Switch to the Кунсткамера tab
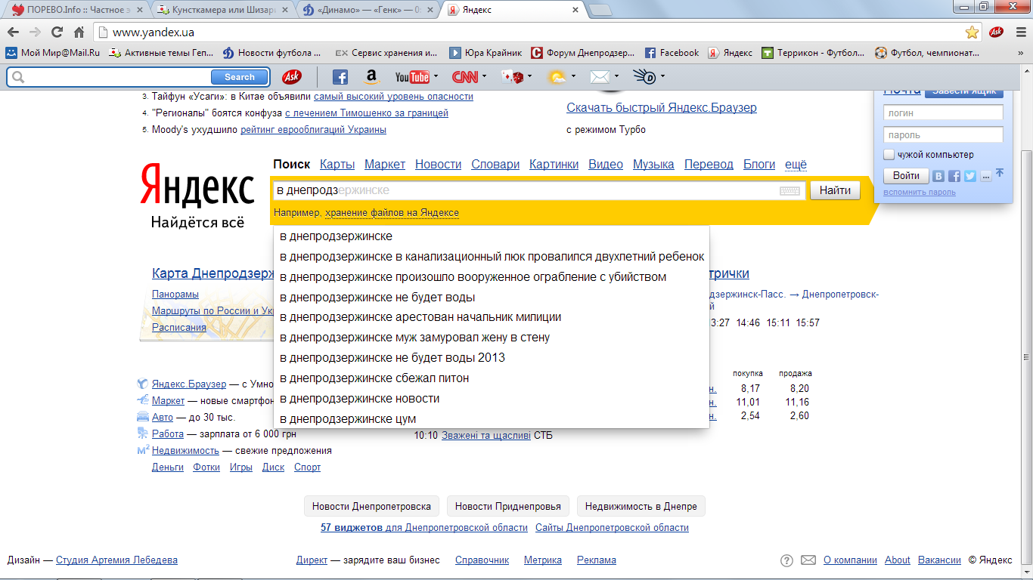This screenshot has width=1033, height=580. pyautogui.click(x=223, y=10)
